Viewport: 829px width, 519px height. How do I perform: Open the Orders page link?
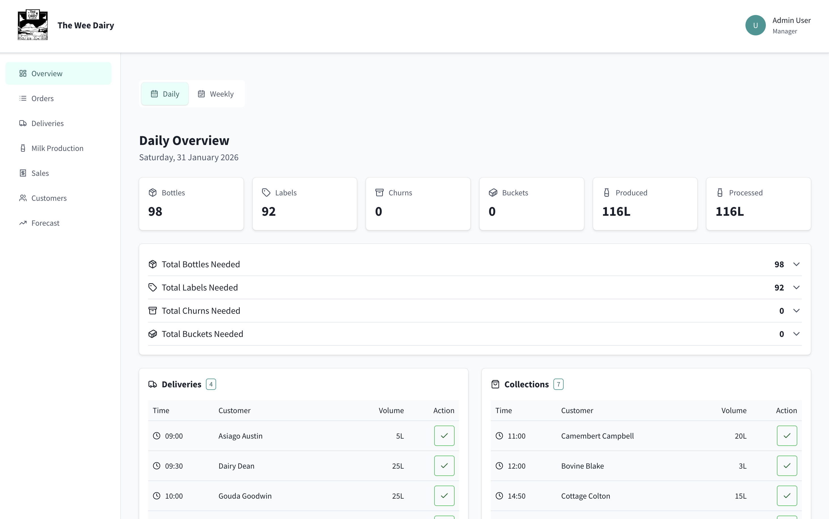(x=42, y=99)
